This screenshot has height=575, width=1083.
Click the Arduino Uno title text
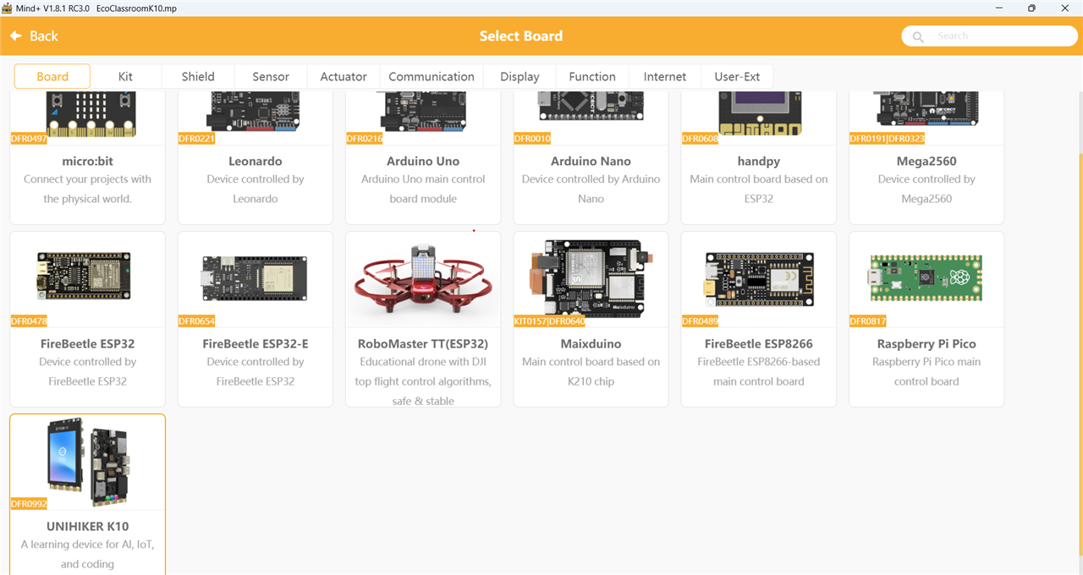click(x=423, y=161)
